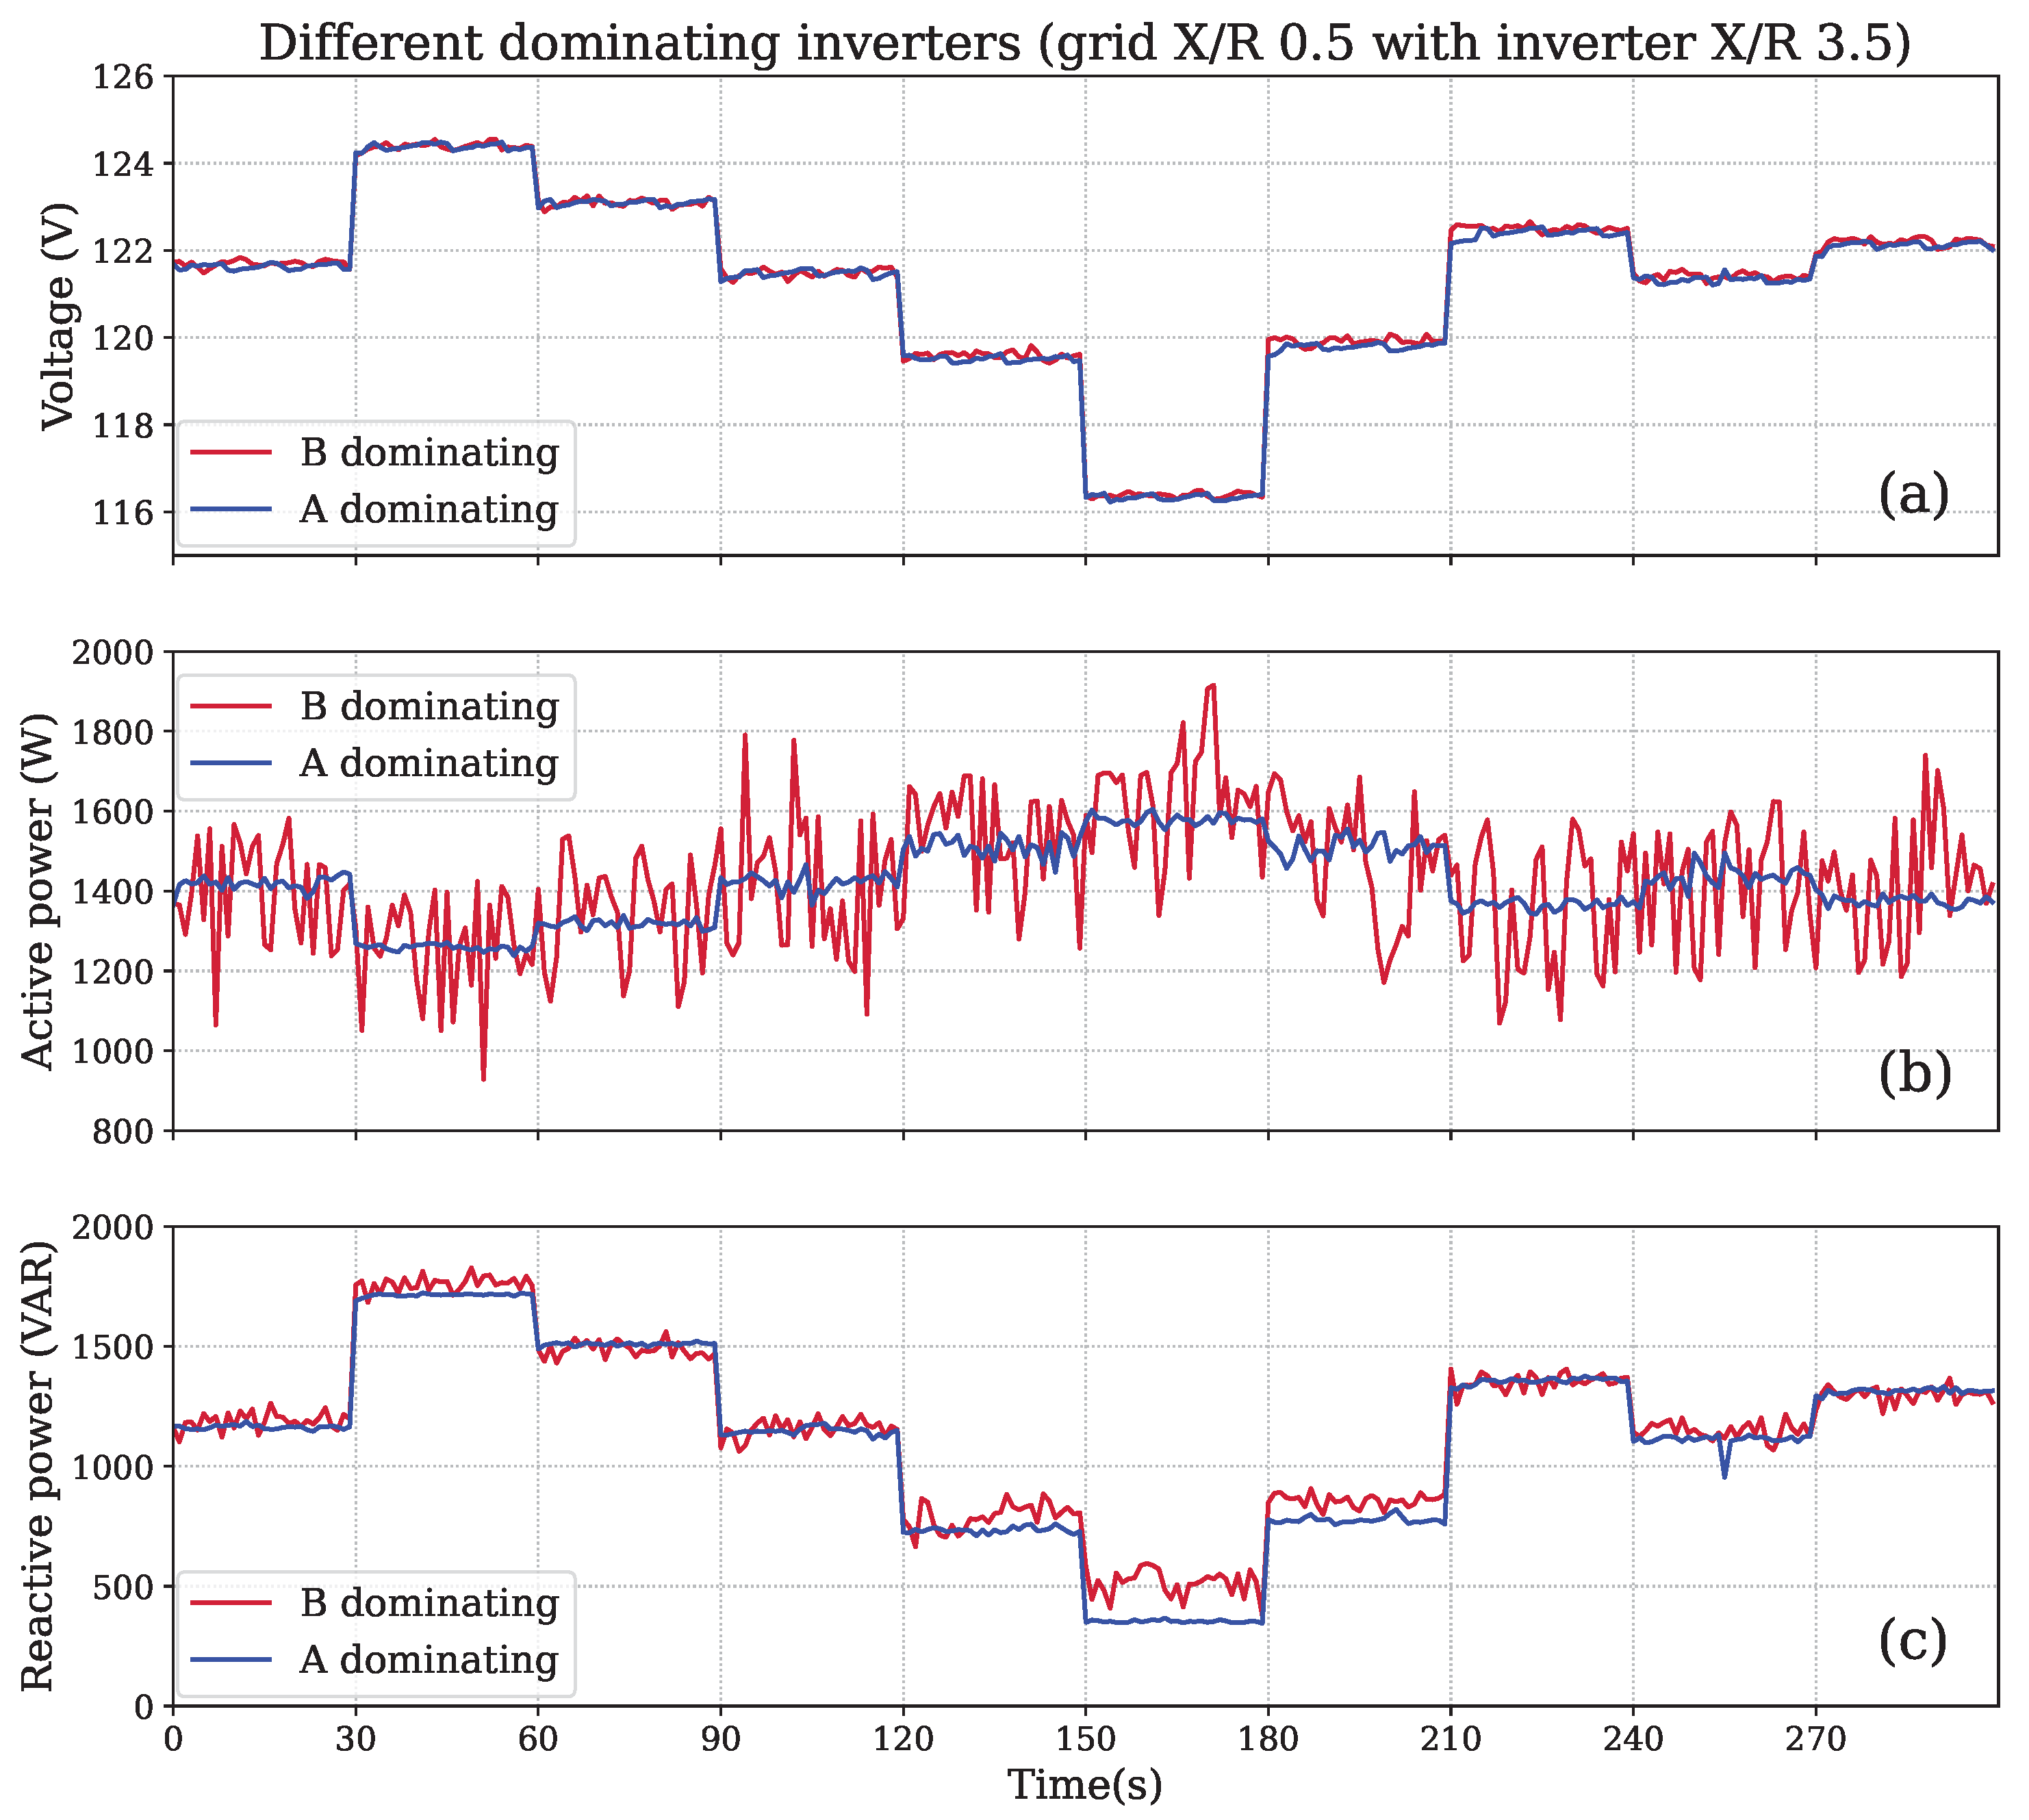
Task: Click red B dominating swatch in voltage legend
Action: pyautogui.click(x=231, y=453)
